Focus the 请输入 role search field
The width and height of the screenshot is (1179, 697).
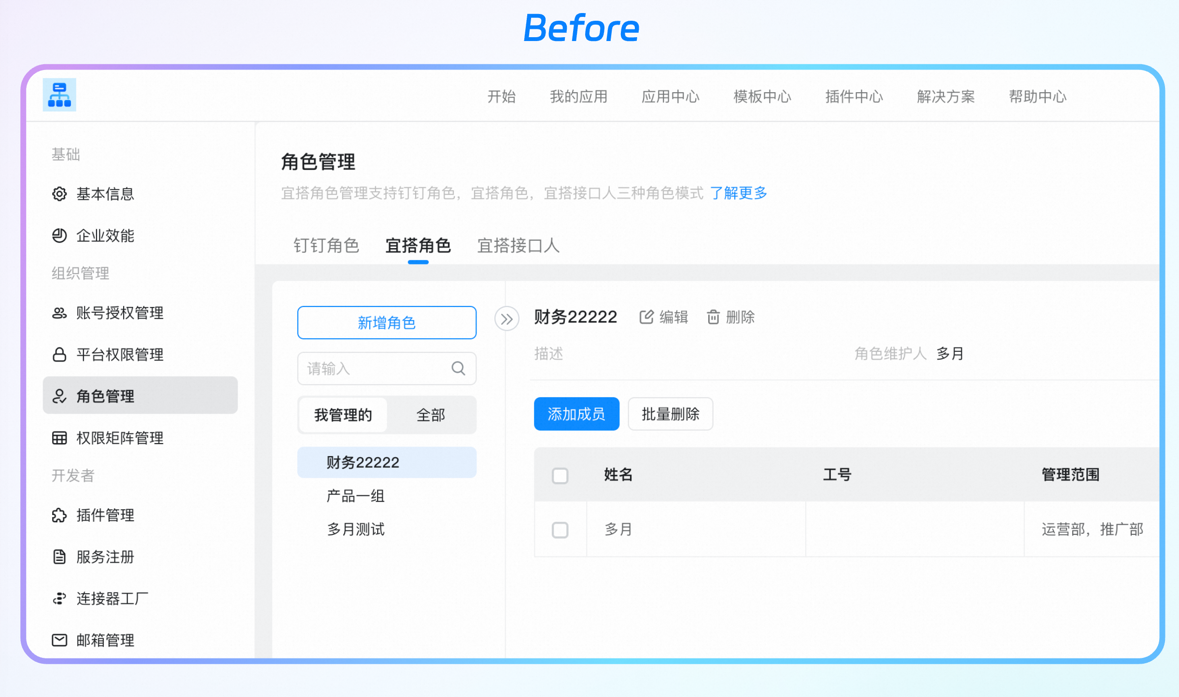click(387, 369)
